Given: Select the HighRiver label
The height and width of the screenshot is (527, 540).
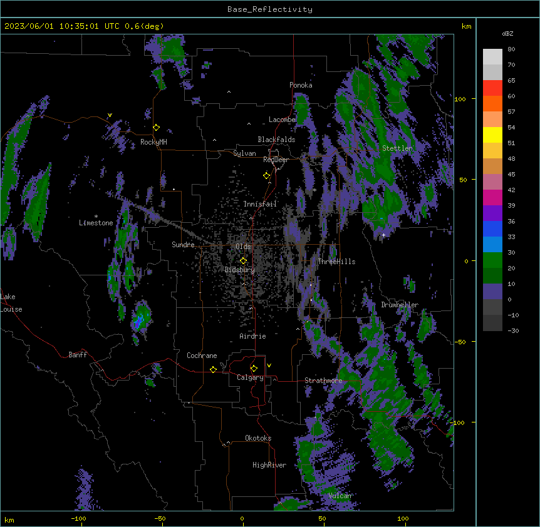Looking at the screenshot, I should point(269,465).
